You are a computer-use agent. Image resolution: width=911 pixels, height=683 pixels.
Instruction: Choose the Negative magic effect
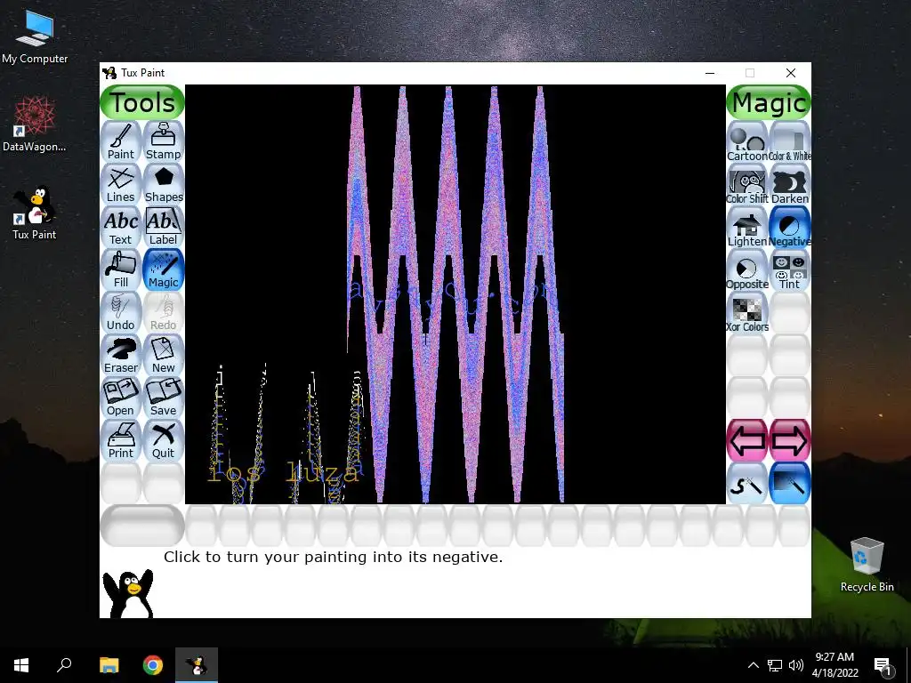point(790,228)
